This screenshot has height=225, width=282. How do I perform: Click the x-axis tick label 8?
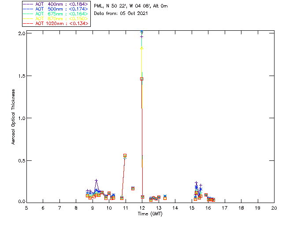click(x=76, y=208)
